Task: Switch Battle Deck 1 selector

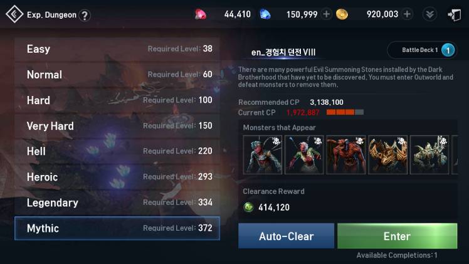Action: tap(422, 50)
